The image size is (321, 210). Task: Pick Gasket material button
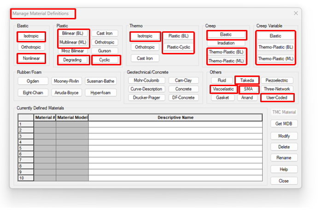tap(222, 98)
